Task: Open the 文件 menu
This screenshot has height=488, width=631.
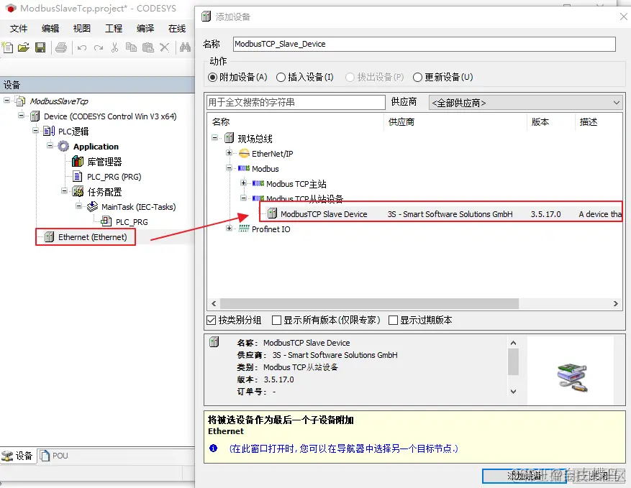Action: [x=19, y=29]
